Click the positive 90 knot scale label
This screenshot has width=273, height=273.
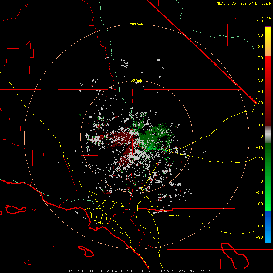[261, 35]
